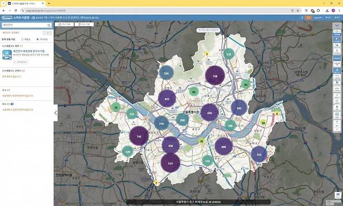Click the current location target icon in the right toolbar

point(337,114)
